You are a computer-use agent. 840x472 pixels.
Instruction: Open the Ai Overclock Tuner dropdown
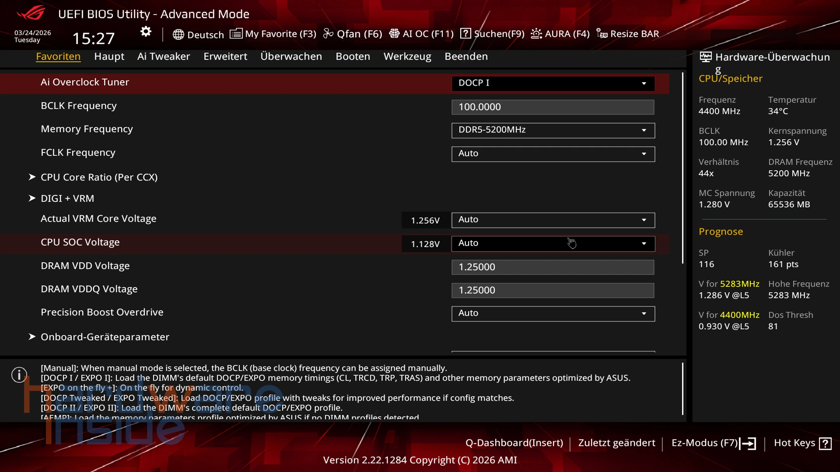[x=553, y=83]
